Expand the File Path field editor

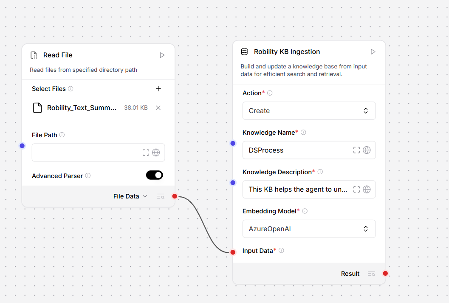click(146, 153)
